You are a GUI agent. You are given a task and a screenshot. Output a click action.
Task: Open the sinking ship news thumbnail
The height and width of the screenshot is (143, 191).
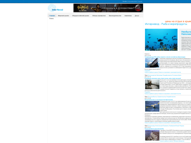(152, 63)
